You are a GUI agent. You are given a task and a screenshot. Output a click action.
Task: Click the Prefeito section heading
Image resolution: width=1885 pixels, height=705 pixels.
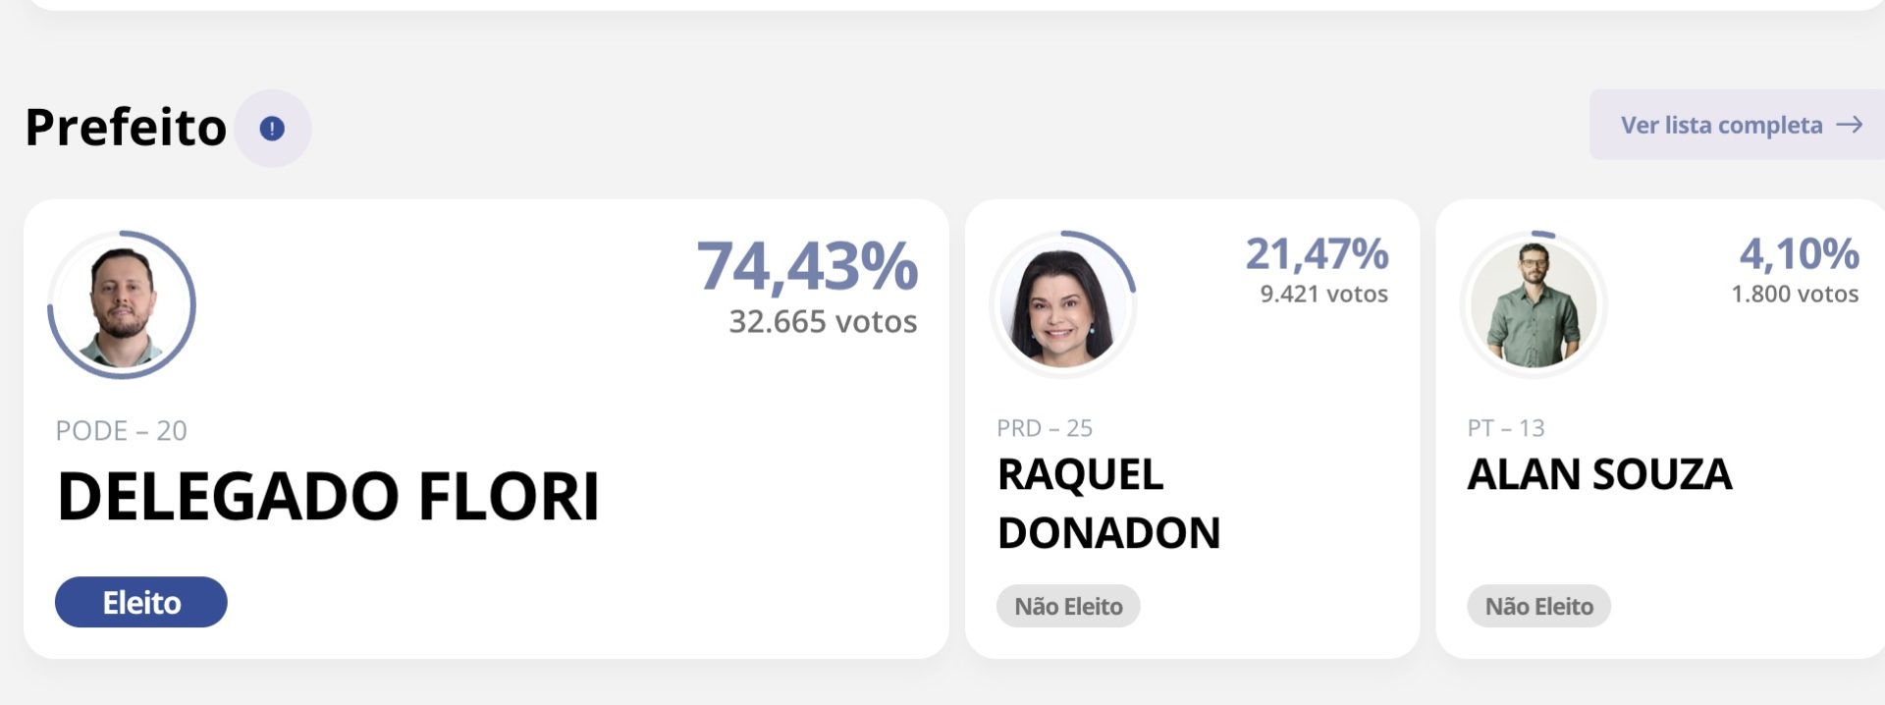[126, 128]
